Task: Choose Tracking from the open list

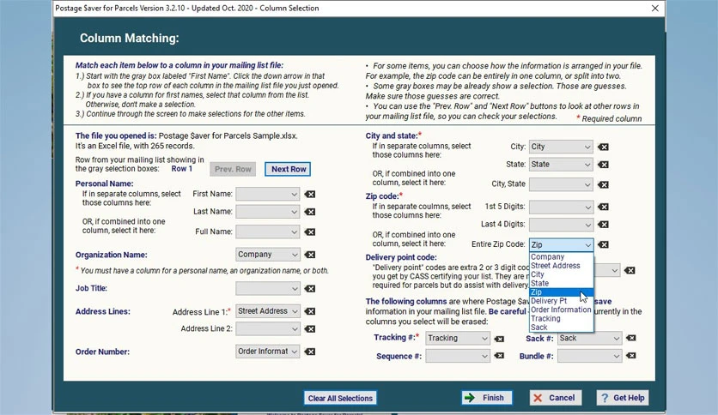Action: coord(562,319)
